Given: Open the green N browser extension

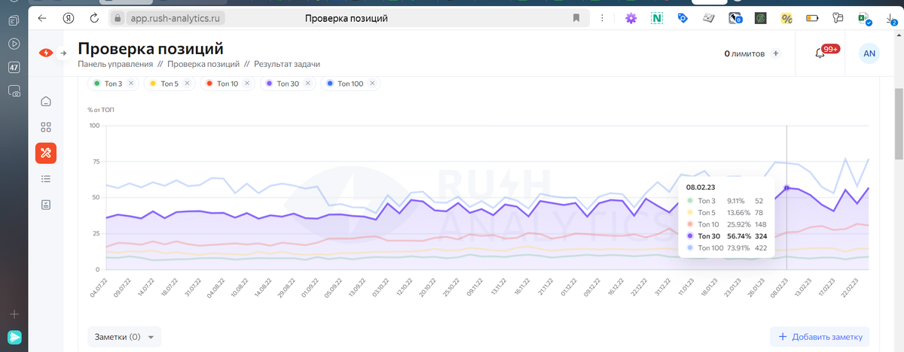Looking at the screenshot, I should click(657, 18).
